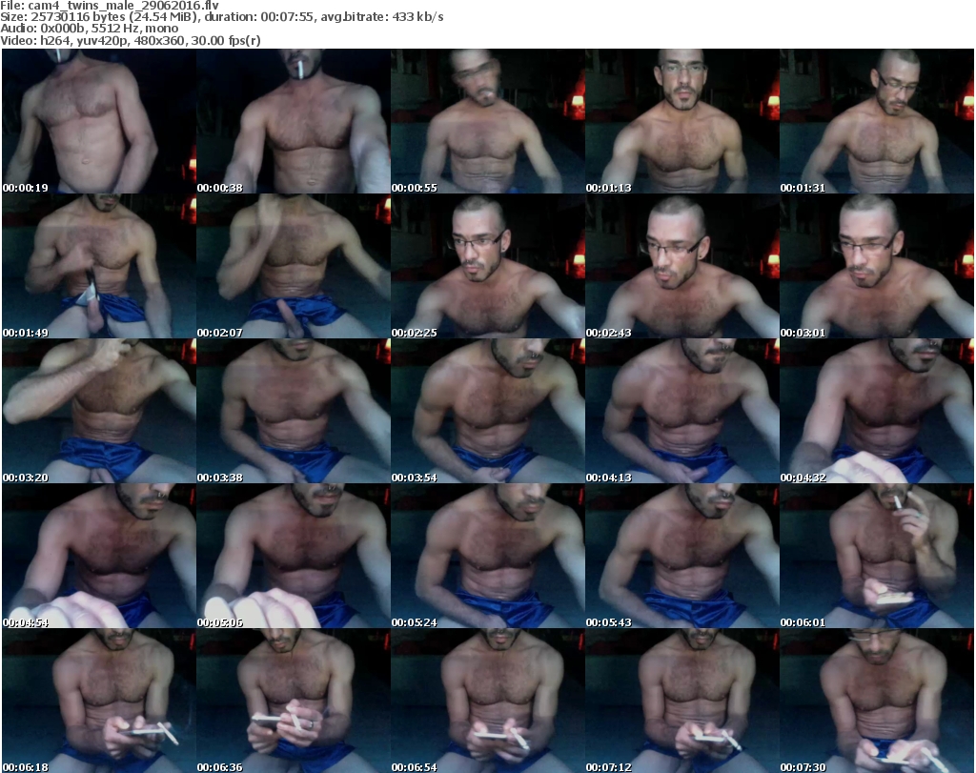The image size is (976, 773).
Task: Open the frame thumbnail stamped 00:00:19
Action: coord(99,121)
